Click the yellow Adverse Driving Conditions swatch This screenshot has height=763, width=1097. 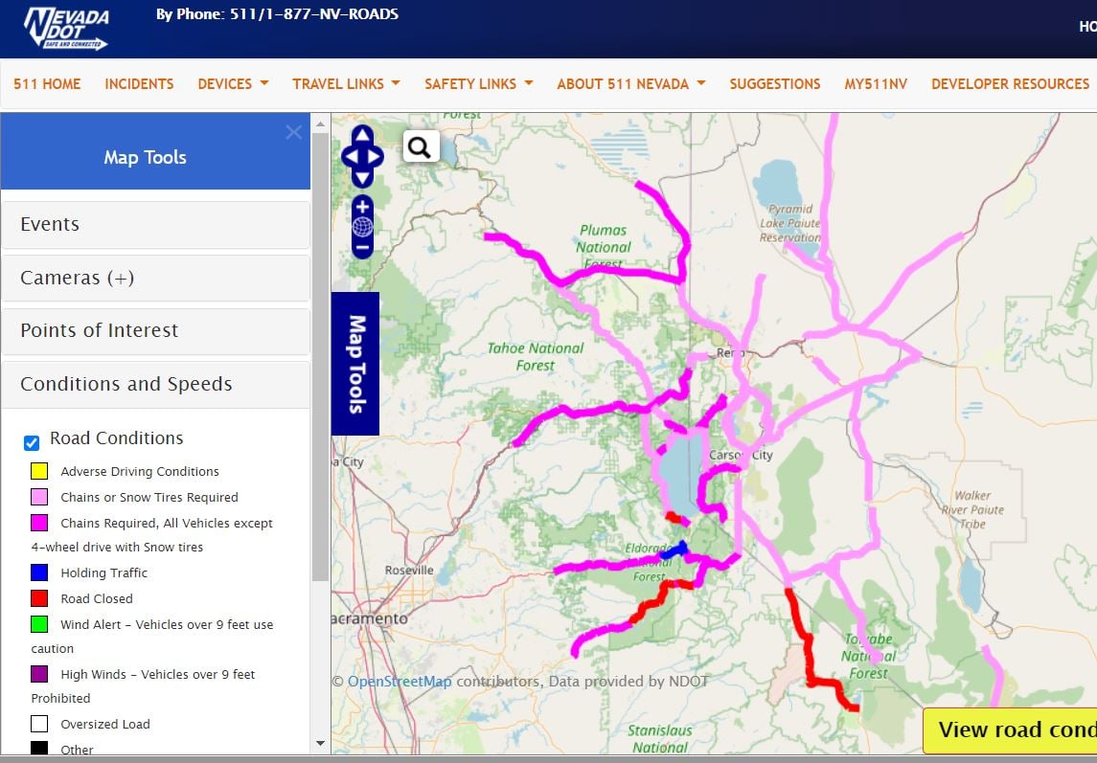coord(39,471)
